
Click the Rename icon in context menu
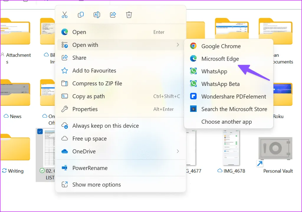(96, 15)
